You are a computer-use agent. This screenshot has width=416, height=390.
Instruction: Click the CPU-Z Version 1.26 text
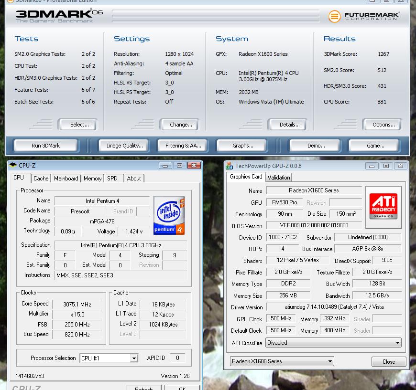pos(175,376)
